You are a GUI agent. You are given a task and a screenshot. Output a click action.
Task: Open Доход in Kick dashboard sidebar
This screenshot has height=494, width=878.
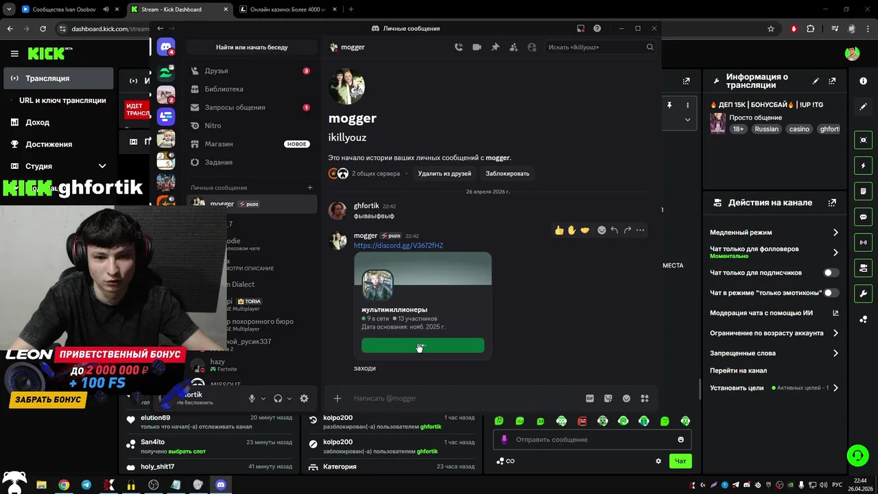click(x=58, y=122)
